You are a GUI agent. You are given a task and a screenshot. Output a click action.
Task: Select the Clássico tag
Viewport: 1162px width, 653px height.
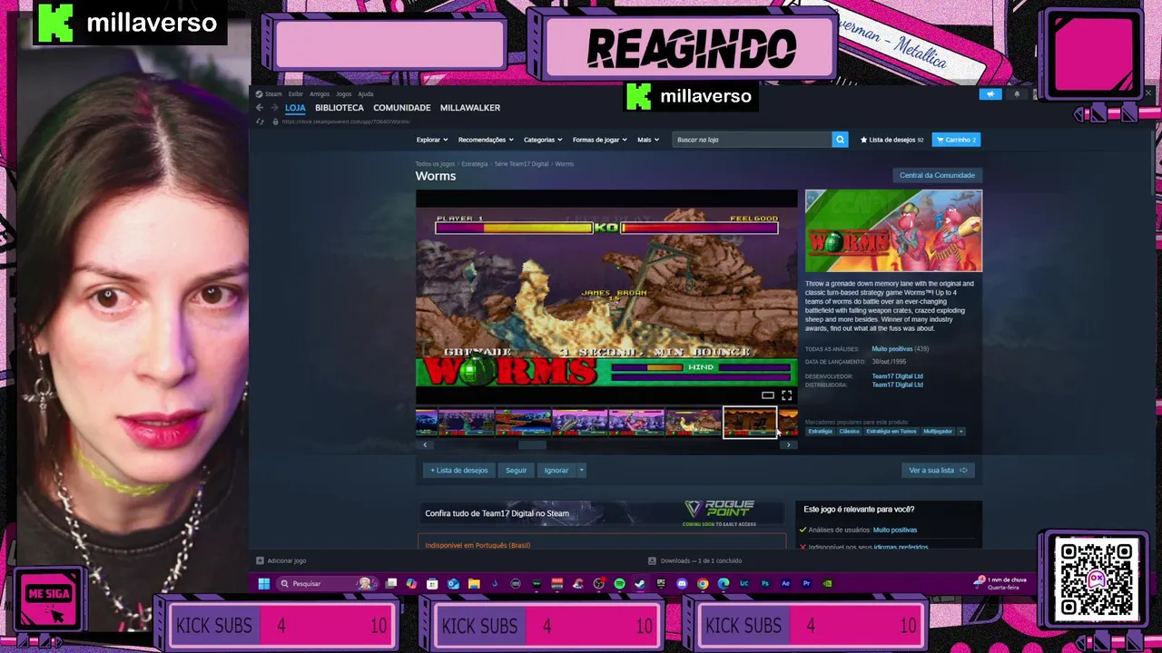tap(849, 431)
